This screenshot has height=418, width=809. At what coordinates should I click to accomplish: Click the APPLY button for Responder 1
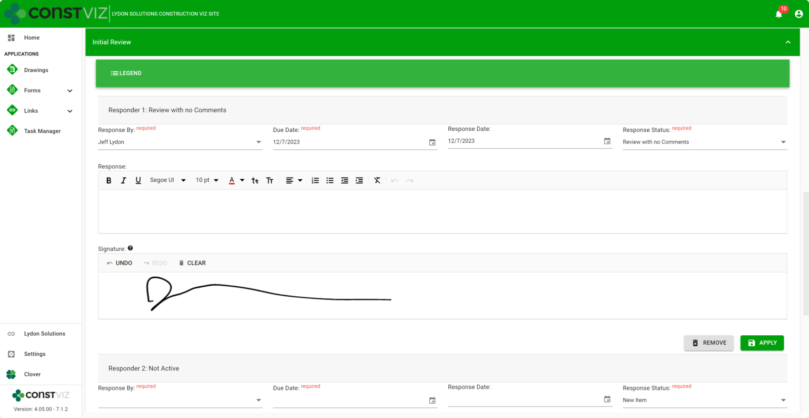coord(762,343)
